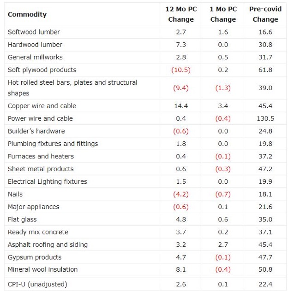Click the Plumbing fixtures and fittings label
Image resolution: width=288 pixels, height=291 pixels.
(x=53, y=144)
